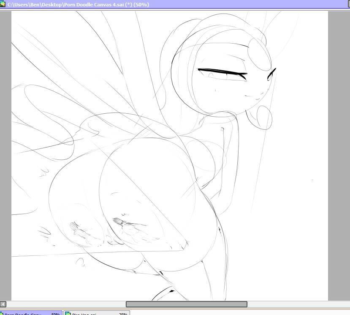The image size is (350, 315).
Task: Click the left arrow of the horizontal scrollbar
Action: tap(3, 304)
